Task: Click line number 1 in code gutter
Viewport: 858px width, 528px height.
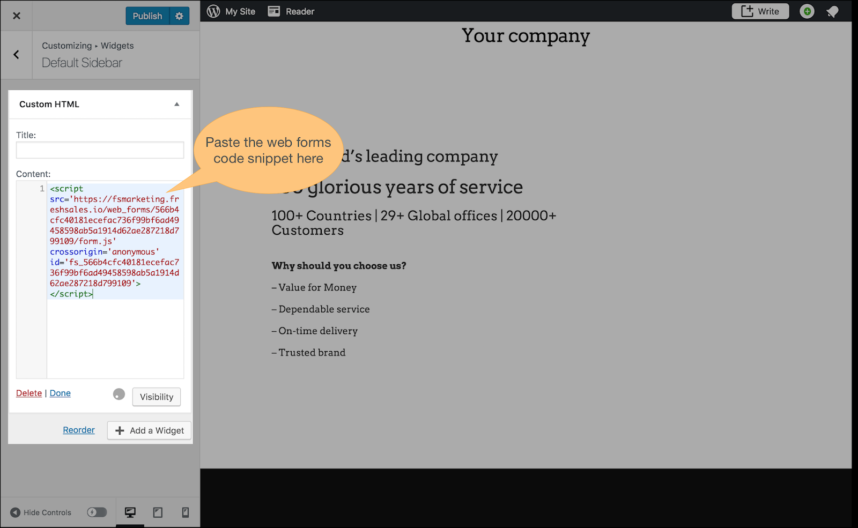Action: point(42,189)
